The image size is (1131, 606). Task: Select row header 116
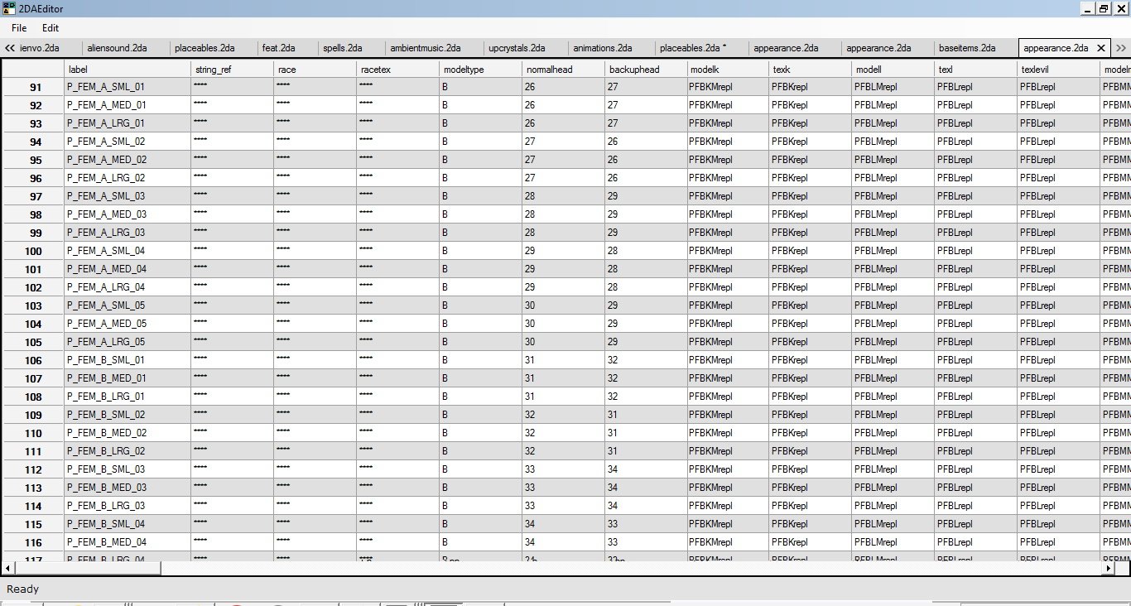point(34,542)
